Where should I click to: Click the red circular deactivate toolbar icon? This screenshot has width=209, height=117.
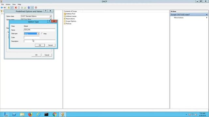36,7
